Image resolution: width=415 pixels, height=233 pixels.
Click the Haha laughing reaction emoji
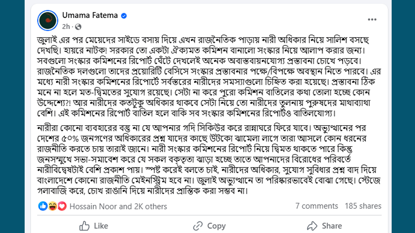(53, 206)
